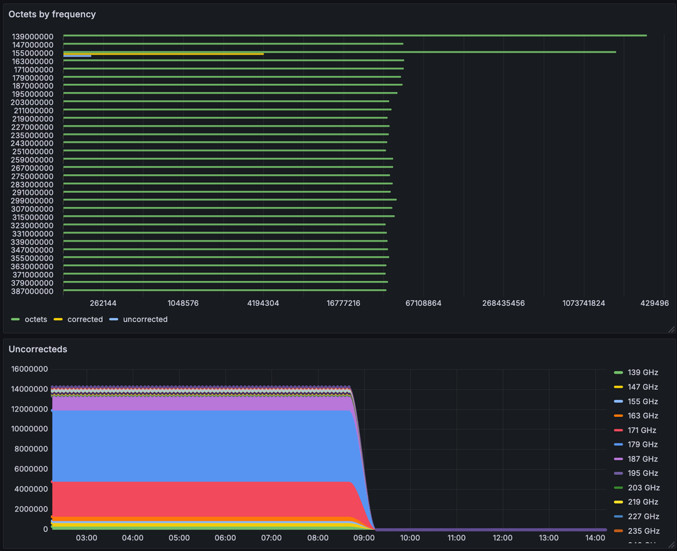The image size is (677, 551).
Task: Toggle the 147 GHz series label
Action: click(643, 387)
